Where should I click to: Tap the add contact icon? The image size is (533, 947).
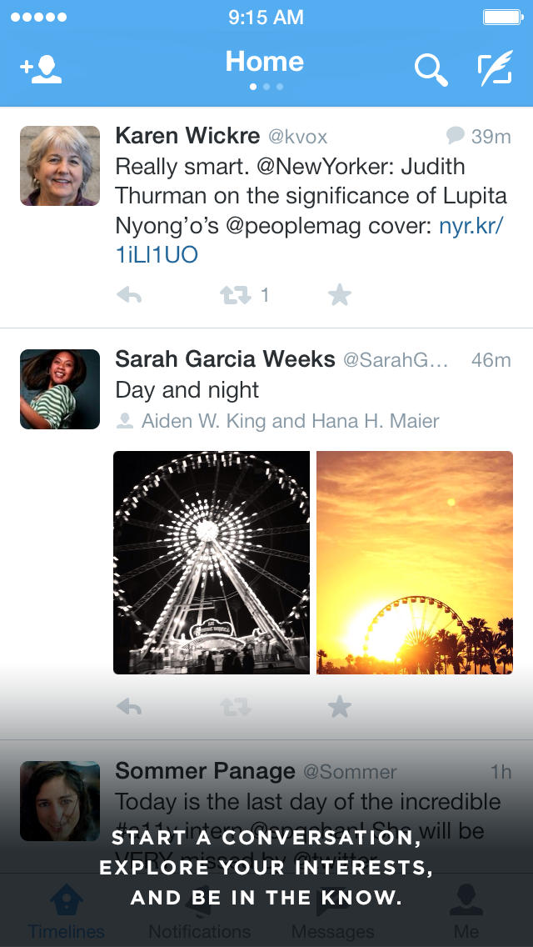(x=41, y=70)
